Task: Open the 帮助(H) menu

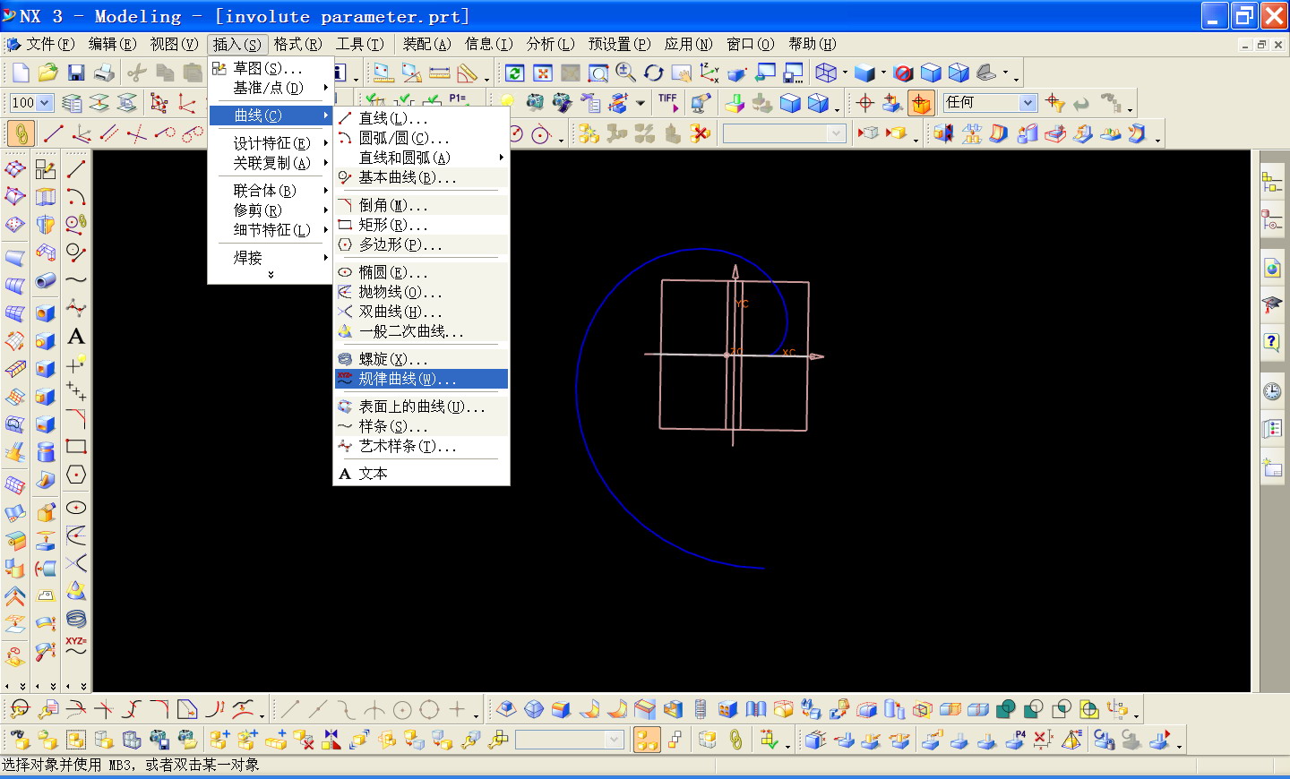Action: (x=812, y=44)
